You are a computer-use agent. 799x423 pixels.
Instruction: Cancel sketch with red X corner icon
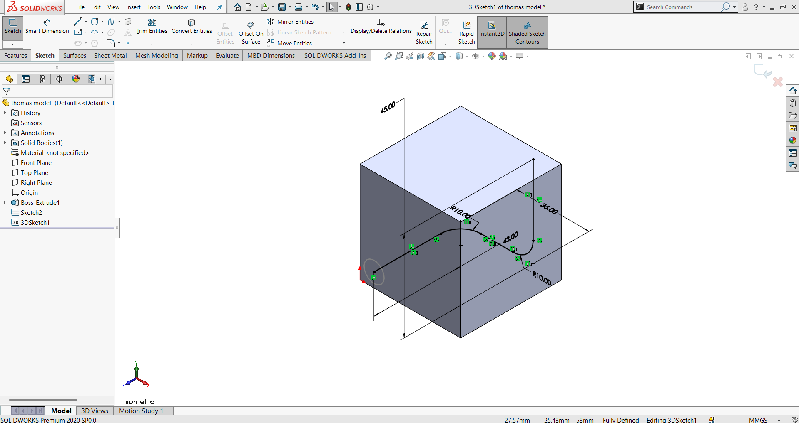(777, 82)
